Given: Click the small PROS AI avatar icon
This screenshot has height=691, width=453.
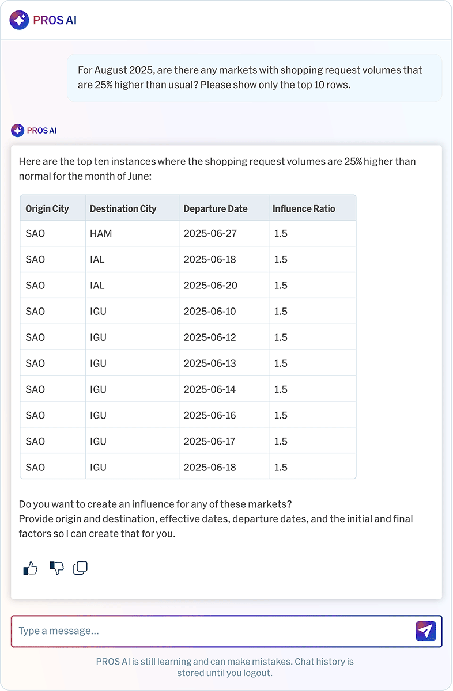Looking at the screenshot, I should coord(17,131).
